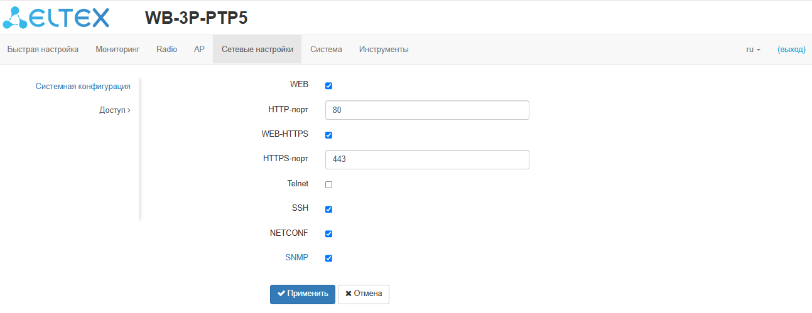Open the ru language dropdown

(x=753, y=50)
